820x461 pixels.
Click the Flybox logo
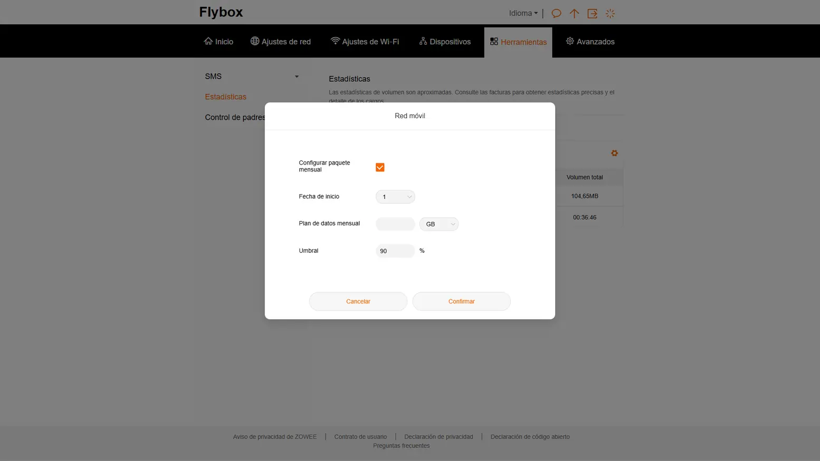click(x=221, y=12)
